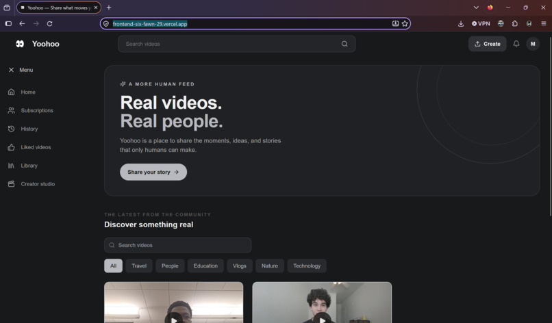Bookmark the page with the star icon
Viewport: 552px width, 323px height.
405,23
